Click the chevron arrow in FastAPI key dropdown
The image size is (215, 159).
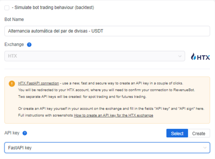(205, 148)
